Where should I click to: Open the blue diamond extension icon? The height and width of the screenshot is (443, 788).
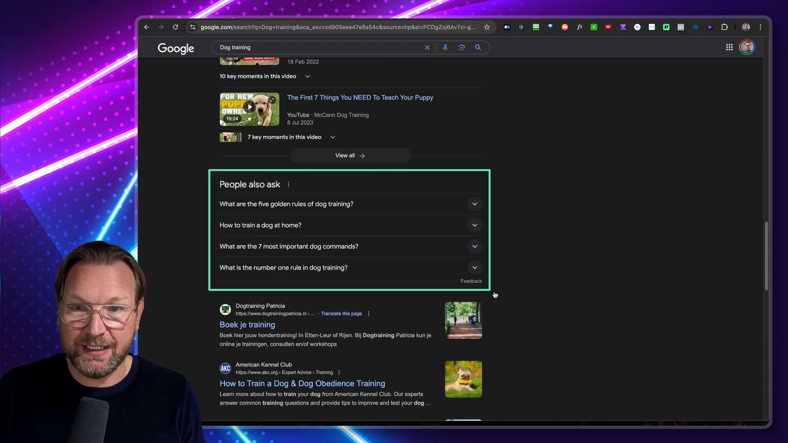click(550, 27)
